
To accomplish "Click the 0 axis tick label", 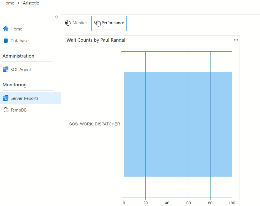I will [124, 203].
